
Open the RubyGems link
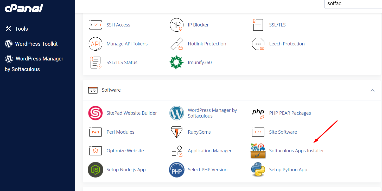199,132
